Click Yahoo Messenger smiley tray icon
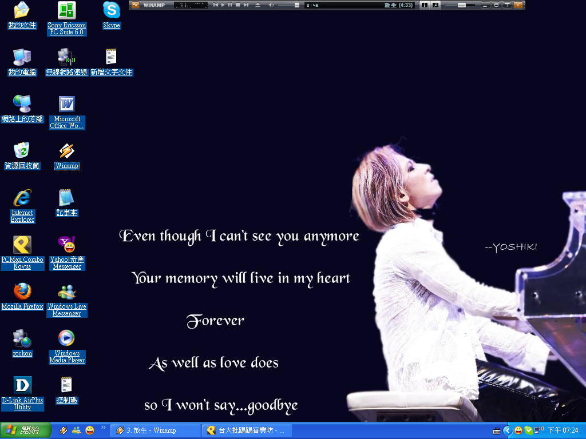Viewport: 586px width, 439px height. tap(518, 430)
